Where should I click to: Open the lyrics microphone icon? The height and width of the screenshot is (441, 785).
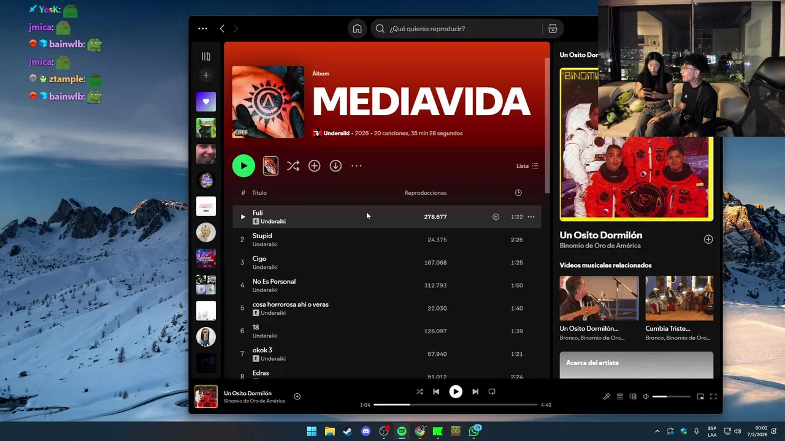[607, 396]
